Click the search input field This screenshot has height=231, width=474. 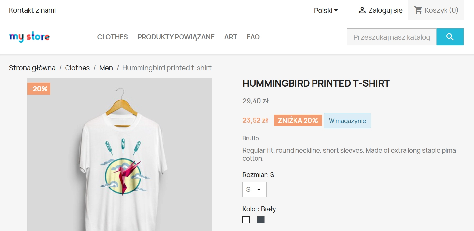coord(391,37)
